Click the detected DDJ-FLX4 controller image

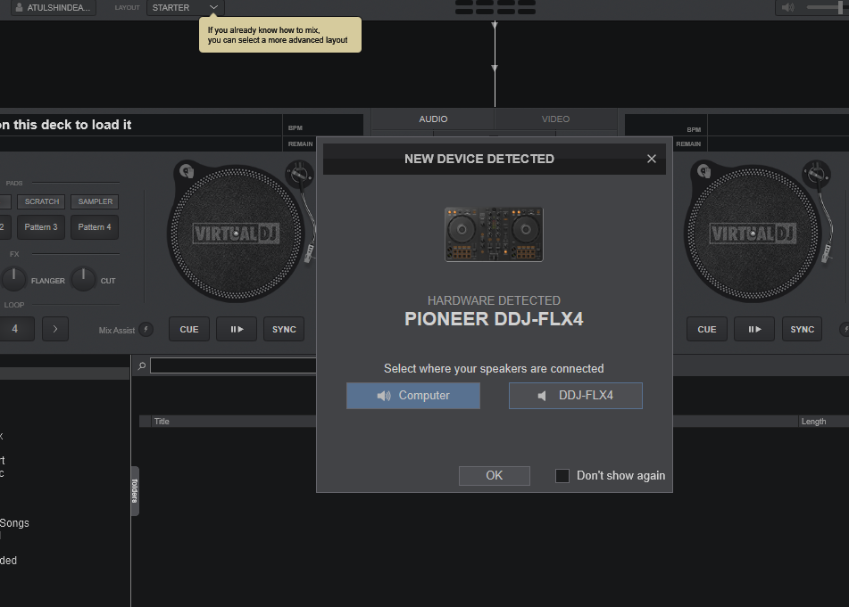(x=494, y=234)
